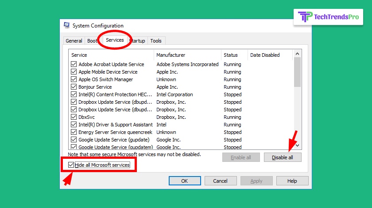Select the DbxSvc service name
The height and width of the screenshot is (208, 372).
click(x=87, y=117)
